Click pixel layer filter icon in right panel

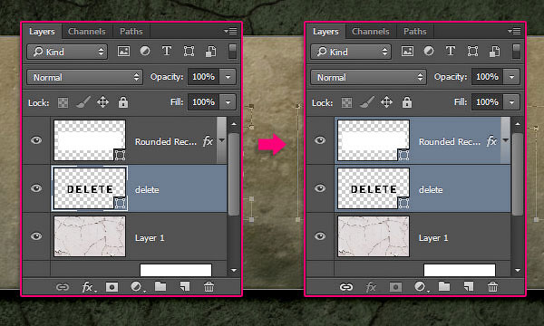point(407,52)
